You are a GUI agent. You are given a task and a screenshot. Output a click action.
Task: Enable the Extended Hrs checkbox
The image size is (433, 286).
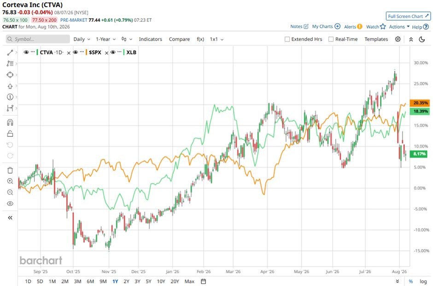coord(287,39)
